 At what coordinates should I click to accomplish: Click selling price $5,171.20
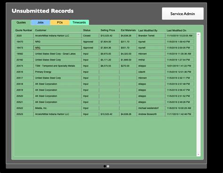[109, 60]
